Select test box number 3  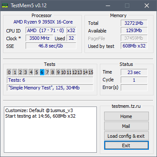26,72
